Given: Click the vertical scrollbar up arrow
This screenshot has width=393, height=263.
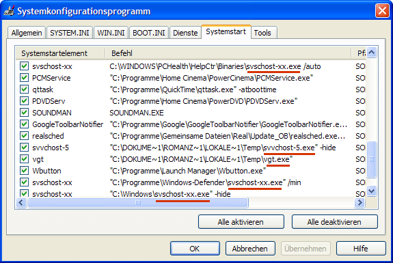Looking at the screenshot, I should [x=371, y=53].
